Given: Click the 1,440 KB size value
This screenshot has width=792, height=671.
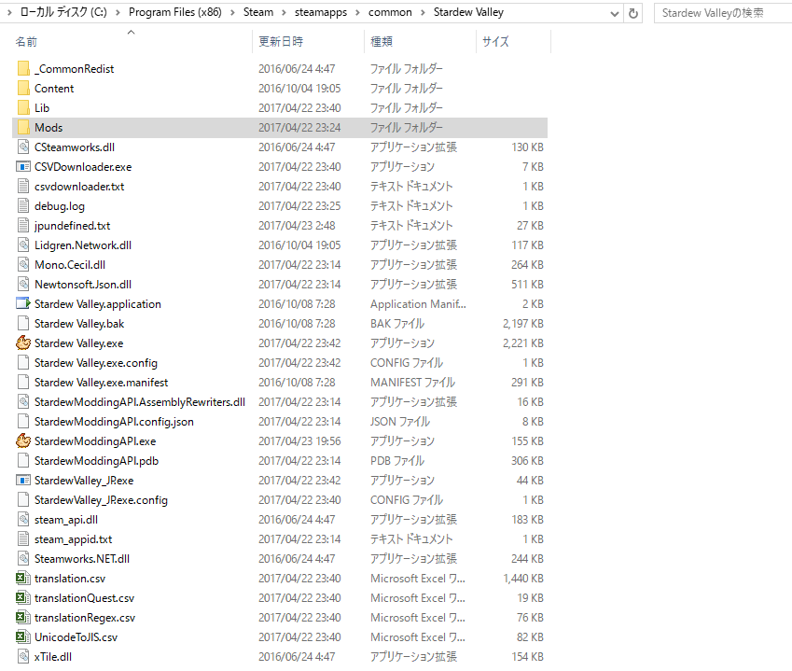Looking at the screenshot, I should [522, 579].
